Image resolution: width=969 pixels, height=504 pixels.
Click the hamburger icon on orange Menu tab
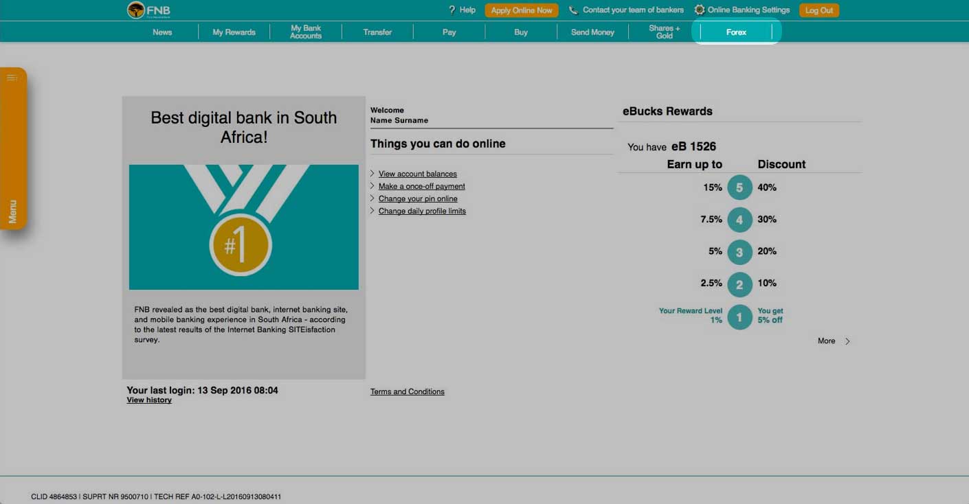12,78
